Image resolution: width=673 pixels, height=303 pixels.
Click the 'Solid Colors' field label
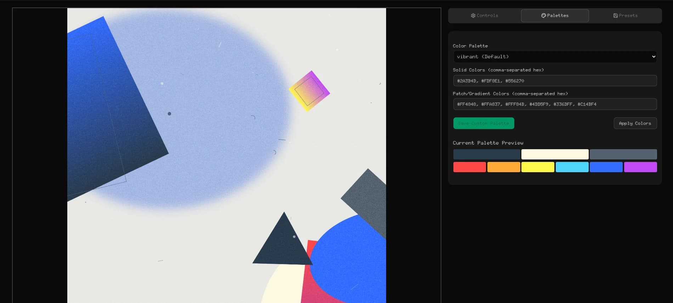(x=498, y=70)
